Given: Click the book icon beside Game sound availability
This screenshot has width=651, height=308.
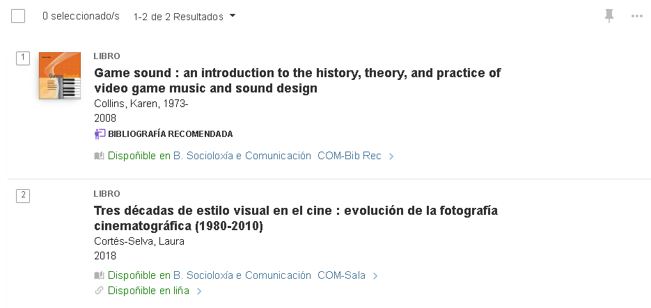Looking at the screenshot, I should click(x=99, y=156).
